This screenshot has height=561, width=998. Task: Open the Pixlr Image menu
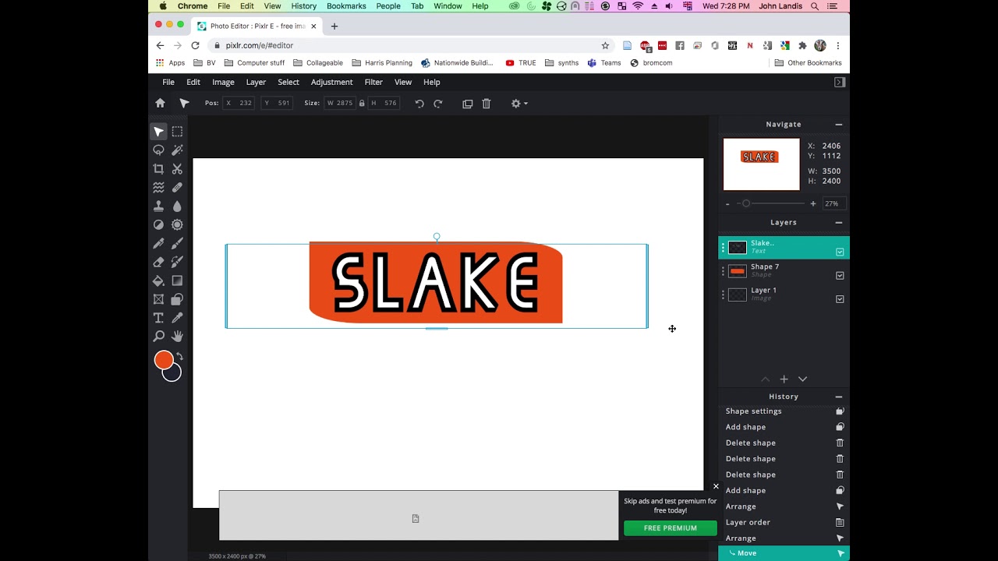(223, 82)
